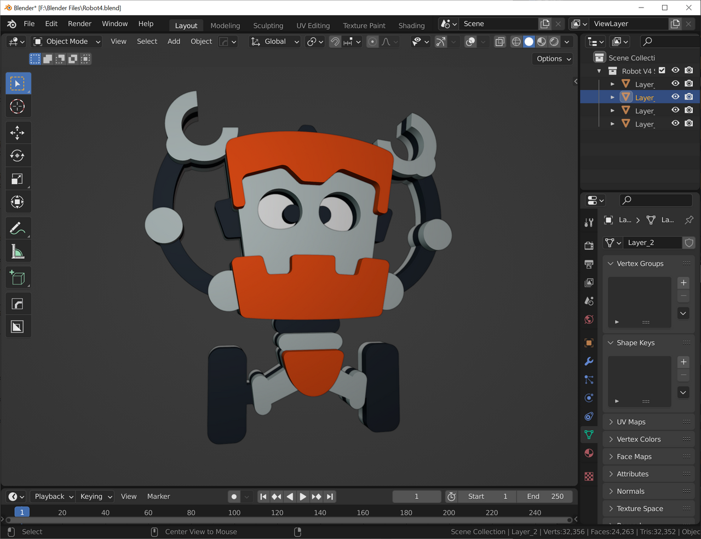Open the Texture properties tab (checker icon)

click(x=589, y=477)
